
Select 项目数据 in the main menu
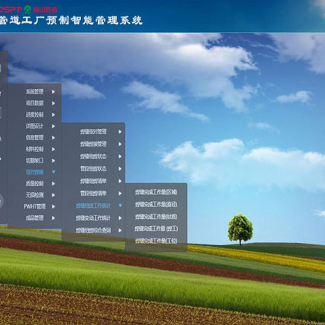coord(34,103)
